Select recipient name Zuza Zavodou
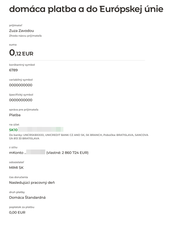Image resolution: width=195 pixels, height=242 pixels. (x=21, y=31)
